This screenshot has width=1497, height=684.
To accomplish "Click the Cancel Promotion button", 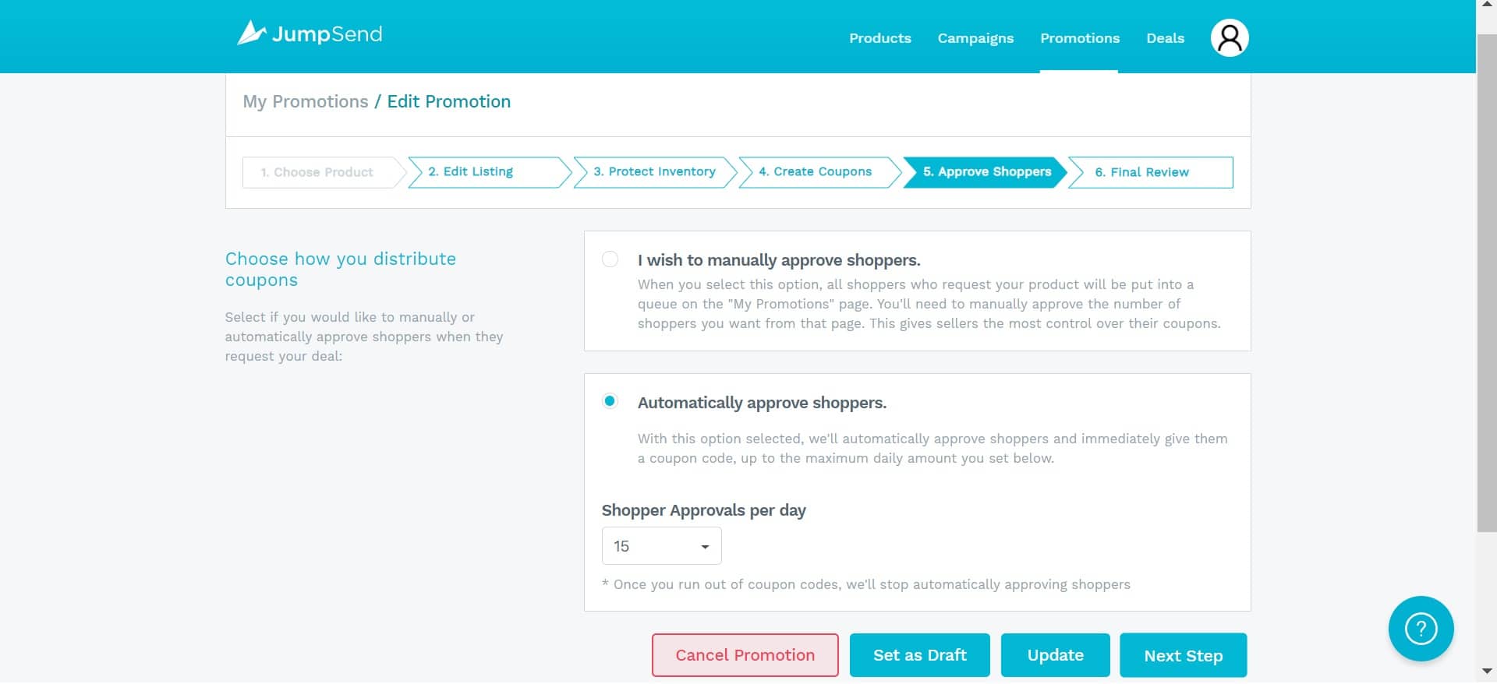I will click(x=745, y=655).
